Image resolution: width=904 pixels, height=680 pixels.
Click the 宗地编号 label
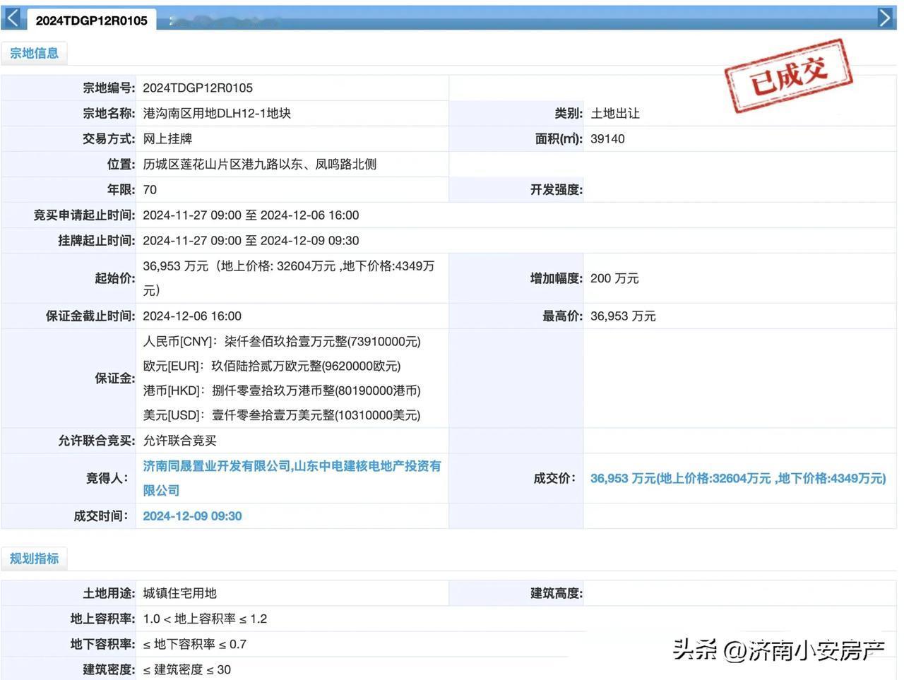point(109,88)
